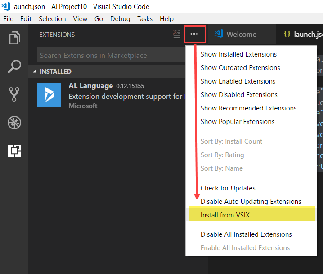Choose Show Outdated Extensions

[x=251, y=68]
